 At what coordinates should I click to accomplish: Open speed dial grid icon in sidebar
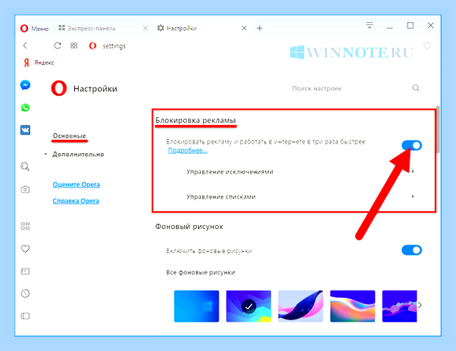click(25, 226)
